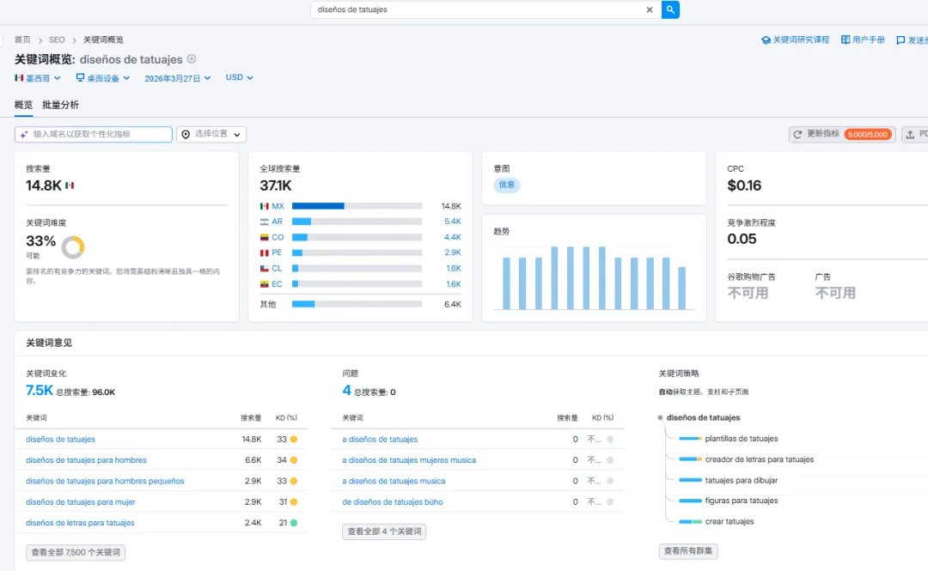Select the 概览 tab
The image size is (928, 571).
[x=24, y=105]
